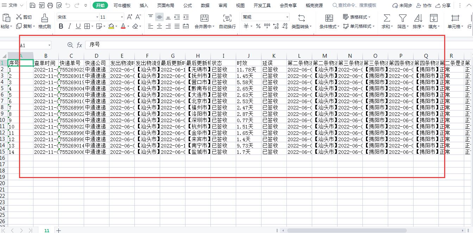The width and height of the screenshot is (473, 233).
Task: Toggle Italic formatting
Action: (x=69, y=26)
